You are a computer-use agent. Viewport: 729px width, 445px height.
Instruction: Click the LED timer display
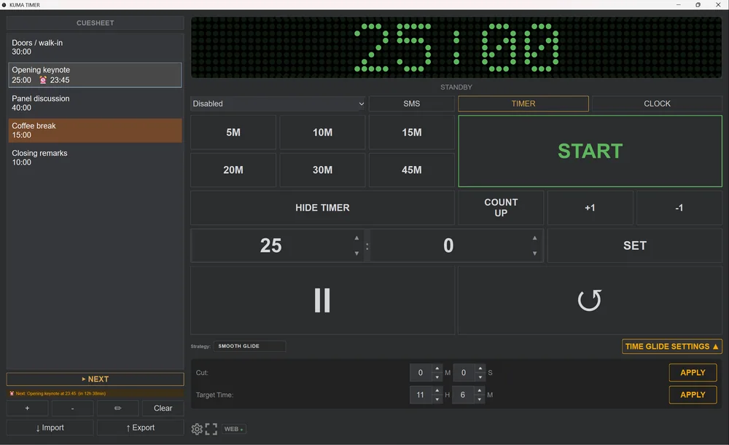point(456,47)
